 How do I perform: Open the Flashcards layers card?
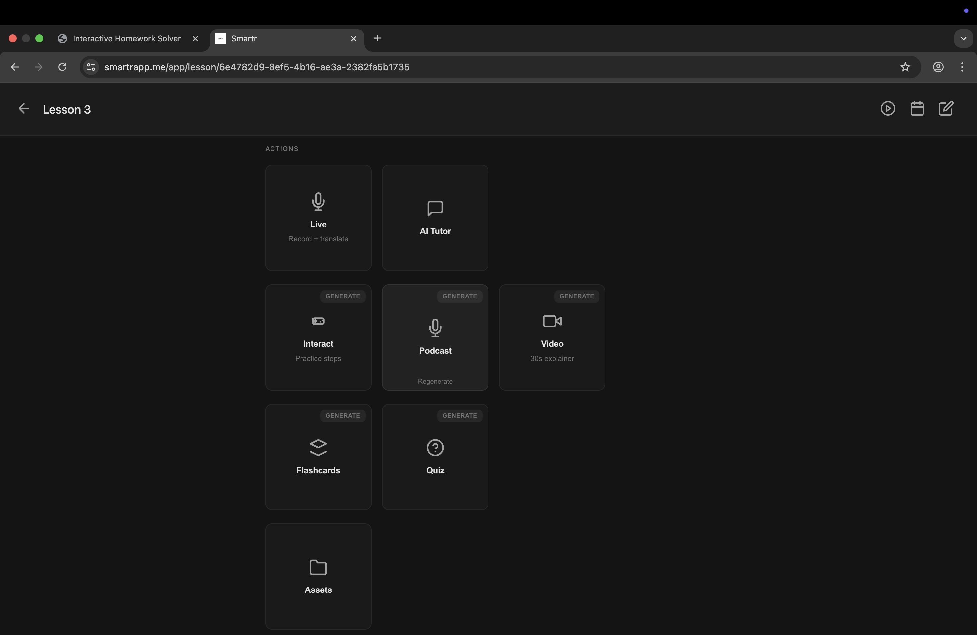pos(318,457)
